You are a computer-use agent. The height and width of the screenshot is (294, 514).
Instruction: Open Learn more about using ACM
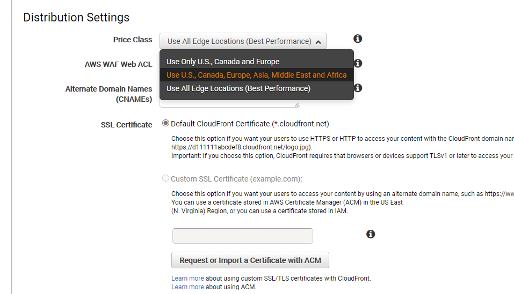pos(187,287)
